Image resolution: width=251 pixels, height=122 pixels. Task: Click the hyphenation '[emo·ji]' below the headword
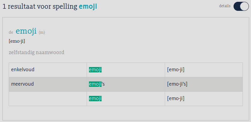pyautogui.click(x=17, y=41)
